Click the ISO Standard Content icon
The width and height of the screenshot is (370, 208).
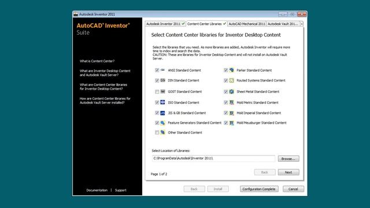162,102
